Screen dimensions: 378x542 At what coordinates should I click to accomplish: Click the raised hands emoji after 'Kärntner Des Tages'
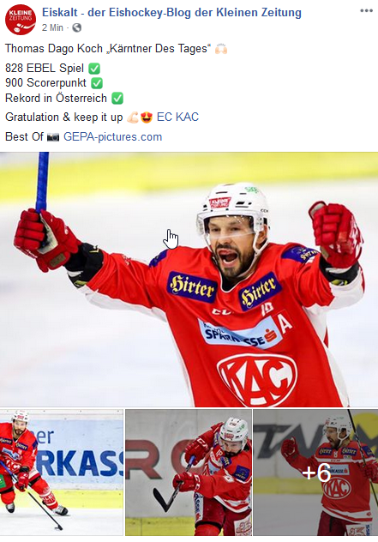(x=221, y=49)
